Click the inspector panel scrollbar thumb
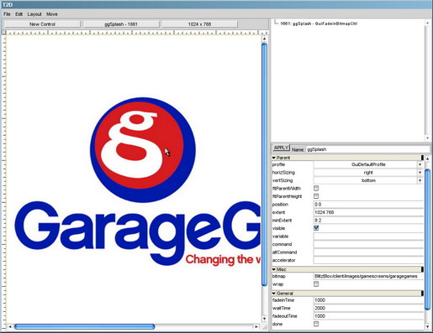The image size is (433, 333). pos(427,239)
